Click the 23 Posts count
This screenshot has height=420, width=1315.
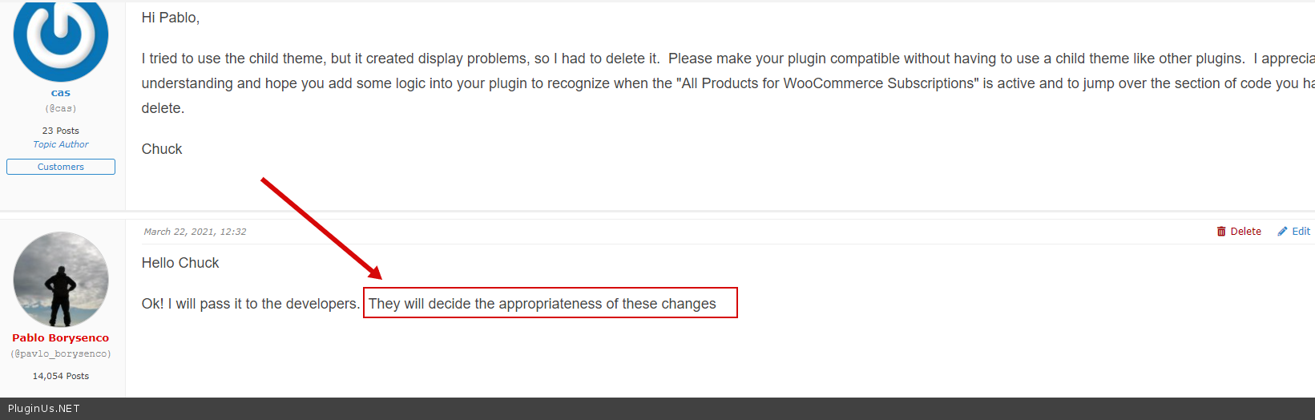click(61, 131)
